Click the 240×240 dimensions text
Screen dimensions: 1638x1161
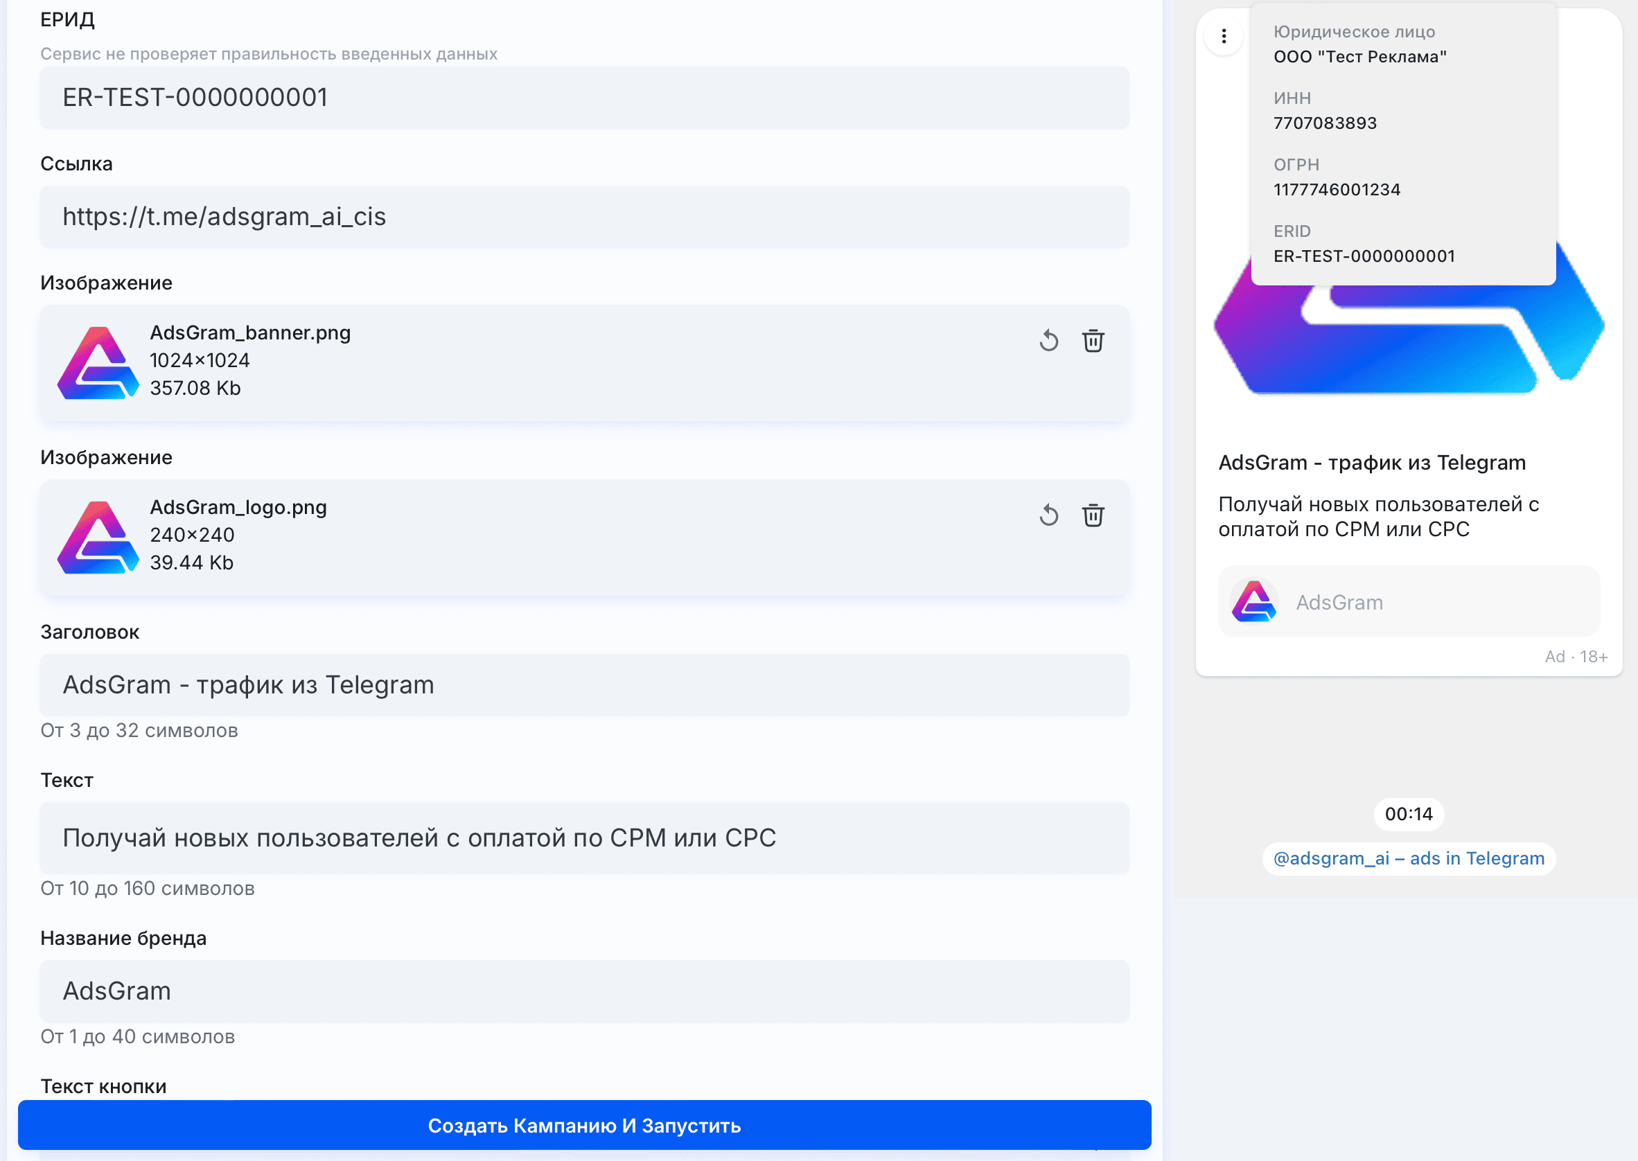[192, 535]
